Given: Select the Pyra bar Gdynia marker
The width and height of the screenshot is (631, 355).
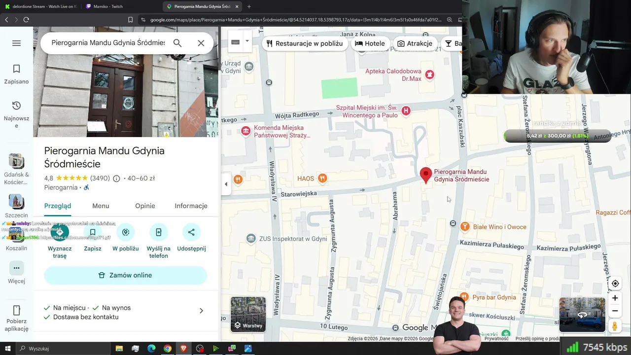Looking at the screenshot, I should coord(465,297).
